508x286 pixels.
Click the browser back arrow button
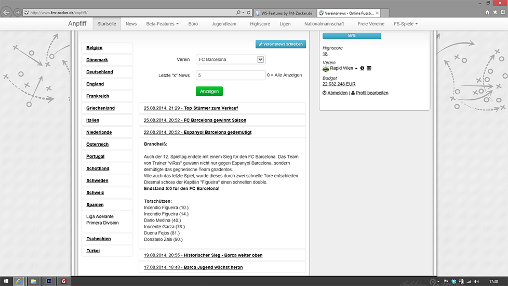point(6,11)
